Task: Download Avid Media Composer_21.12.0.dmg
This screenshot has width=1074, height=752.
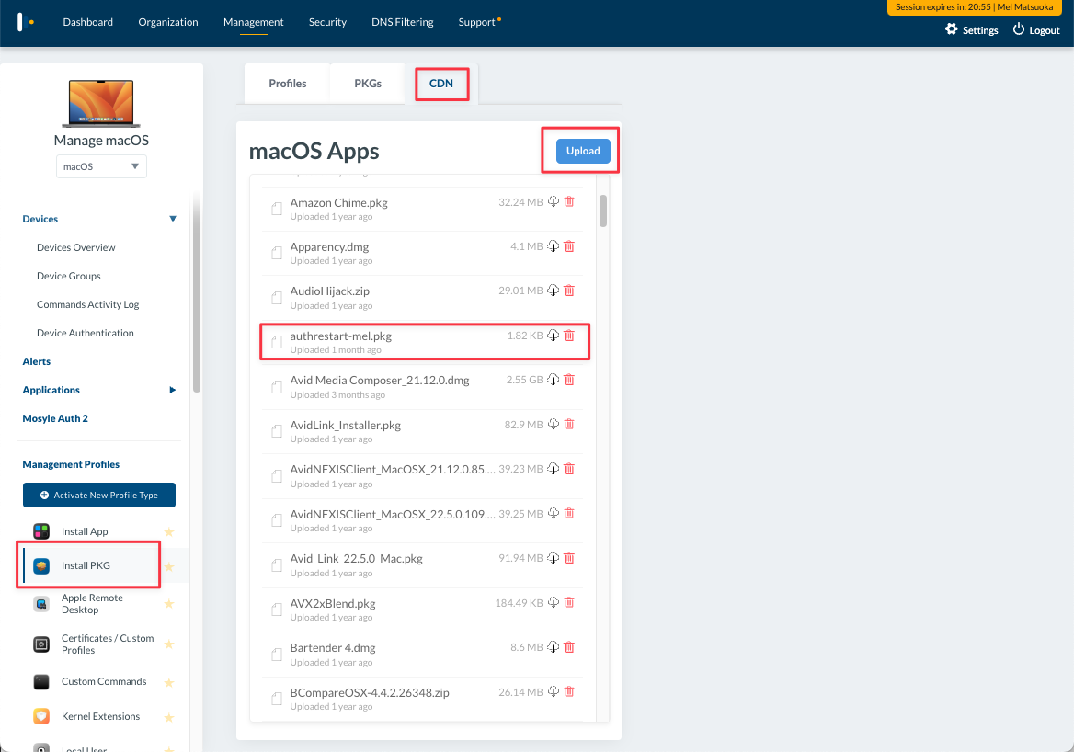Action: pyautogui.click(x=554, y=380)
